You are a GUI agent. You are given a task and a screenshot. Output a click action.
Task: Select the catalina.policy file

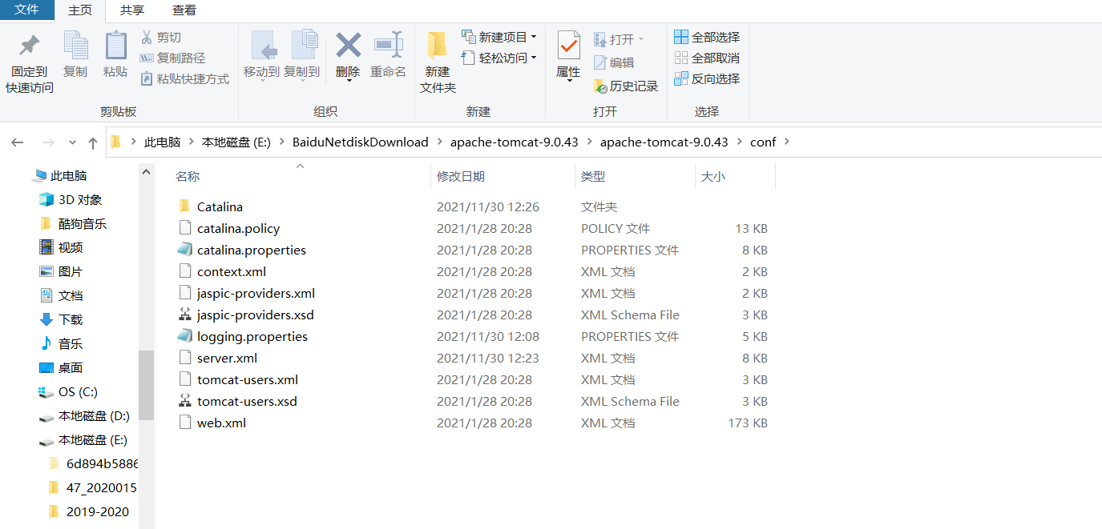pyautogui.click(x=238, y=228)
